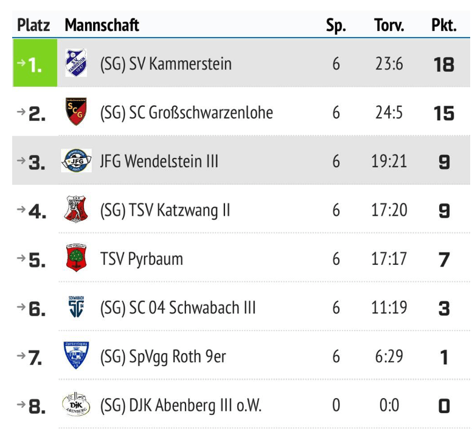Click the Mannschaft column header
Screen dimensions: 472x429
(102, 26)
